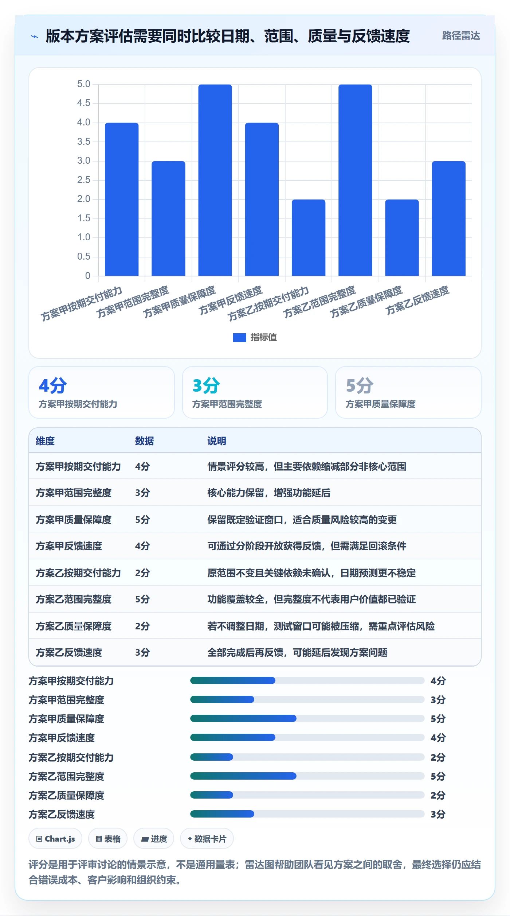Click the 方案甲反馈速度 chart bar
Image resolution: width=510 pixels, height=916 pixels.
click(262, 199)
